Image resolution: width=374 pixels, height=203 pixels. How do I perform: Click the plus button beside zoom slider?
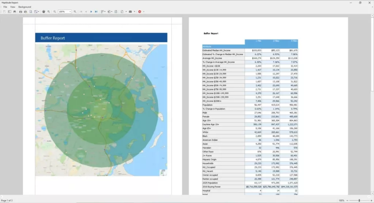click(371, 200)
